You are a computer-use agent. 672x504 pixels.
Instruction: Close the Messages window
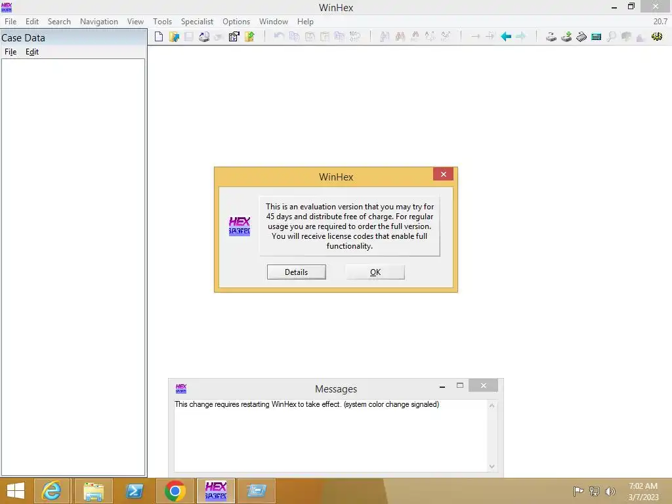[x=484, y=385]
